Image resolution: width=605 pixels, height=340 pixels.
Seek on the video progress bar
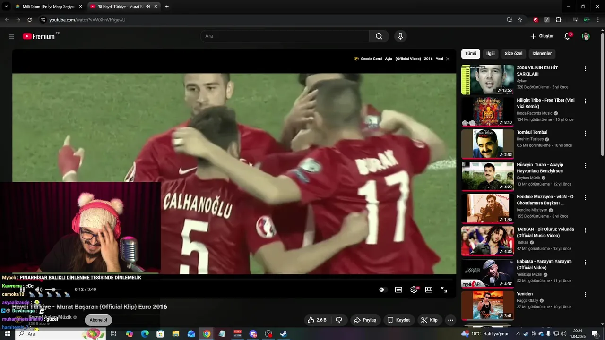coord(234,280)
